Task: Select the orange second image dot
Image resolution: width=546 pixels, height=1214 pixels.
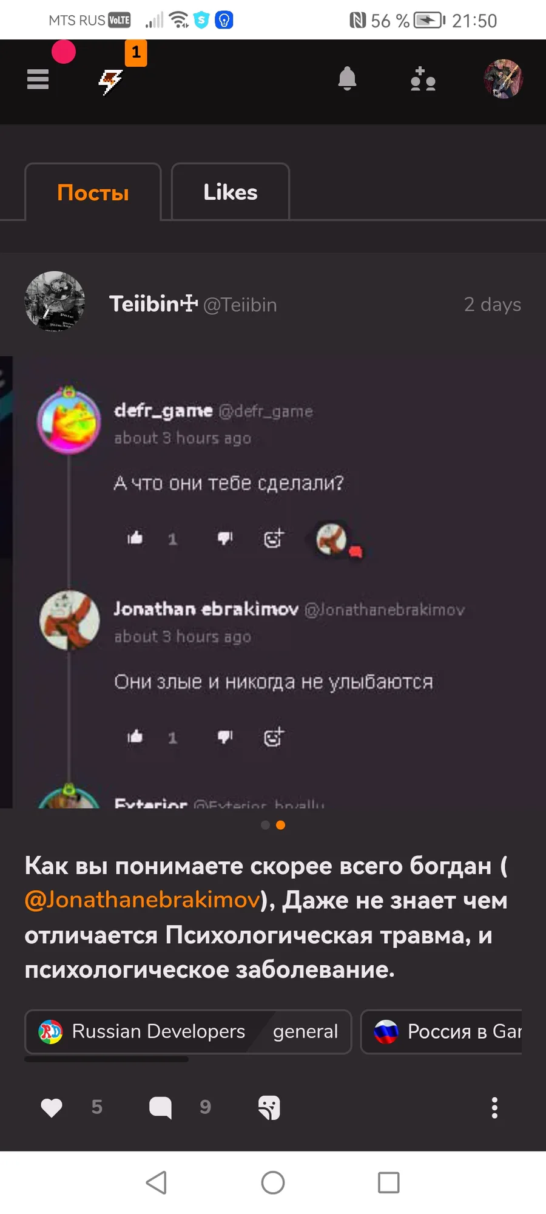Action: [280, 825]
